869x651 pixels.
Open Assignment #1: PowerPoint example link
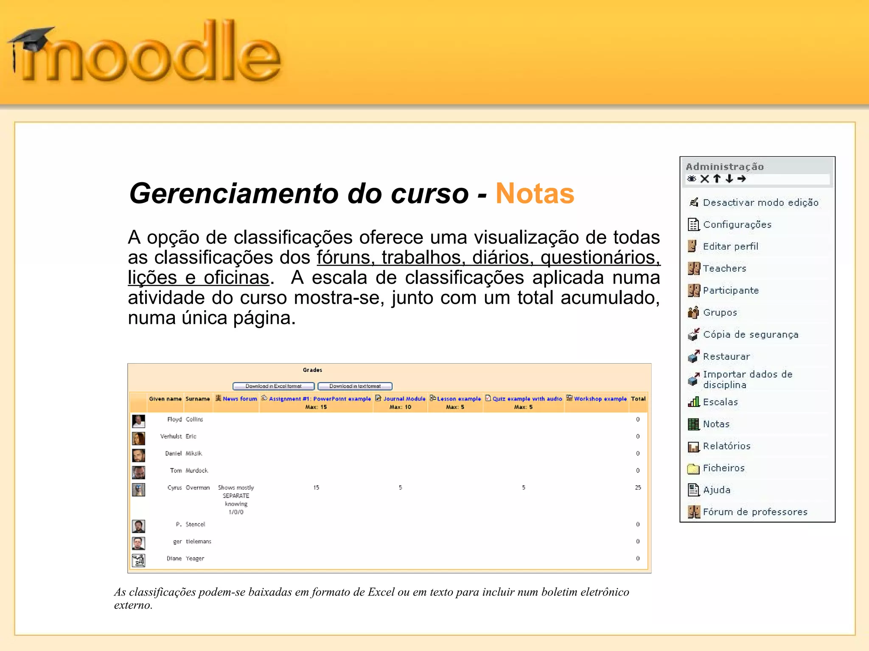[x=320, y=399]
